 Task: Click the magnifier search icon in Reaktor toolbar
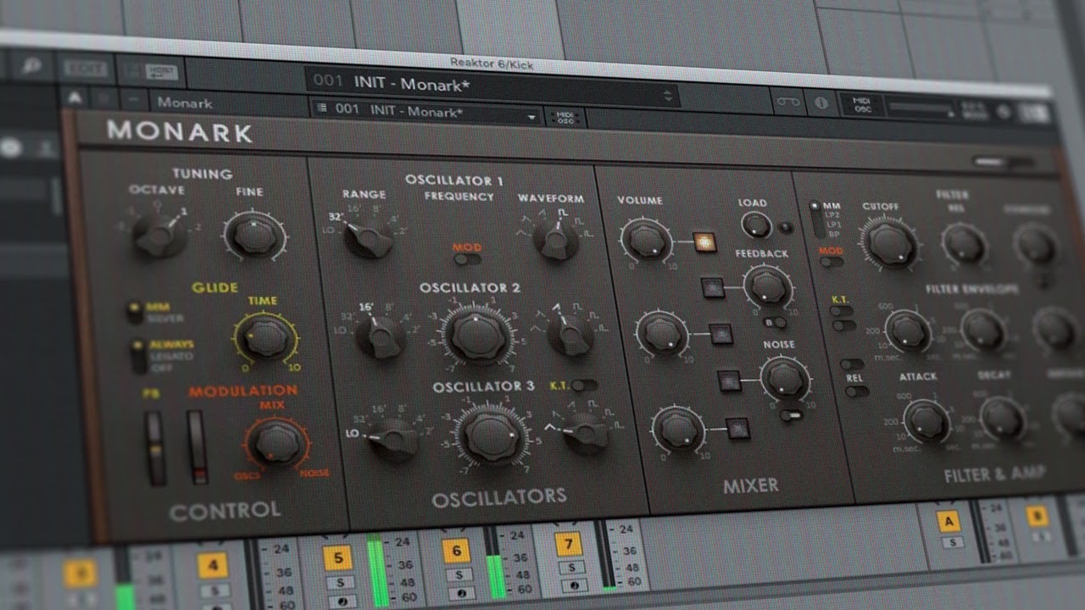[33, 66]
